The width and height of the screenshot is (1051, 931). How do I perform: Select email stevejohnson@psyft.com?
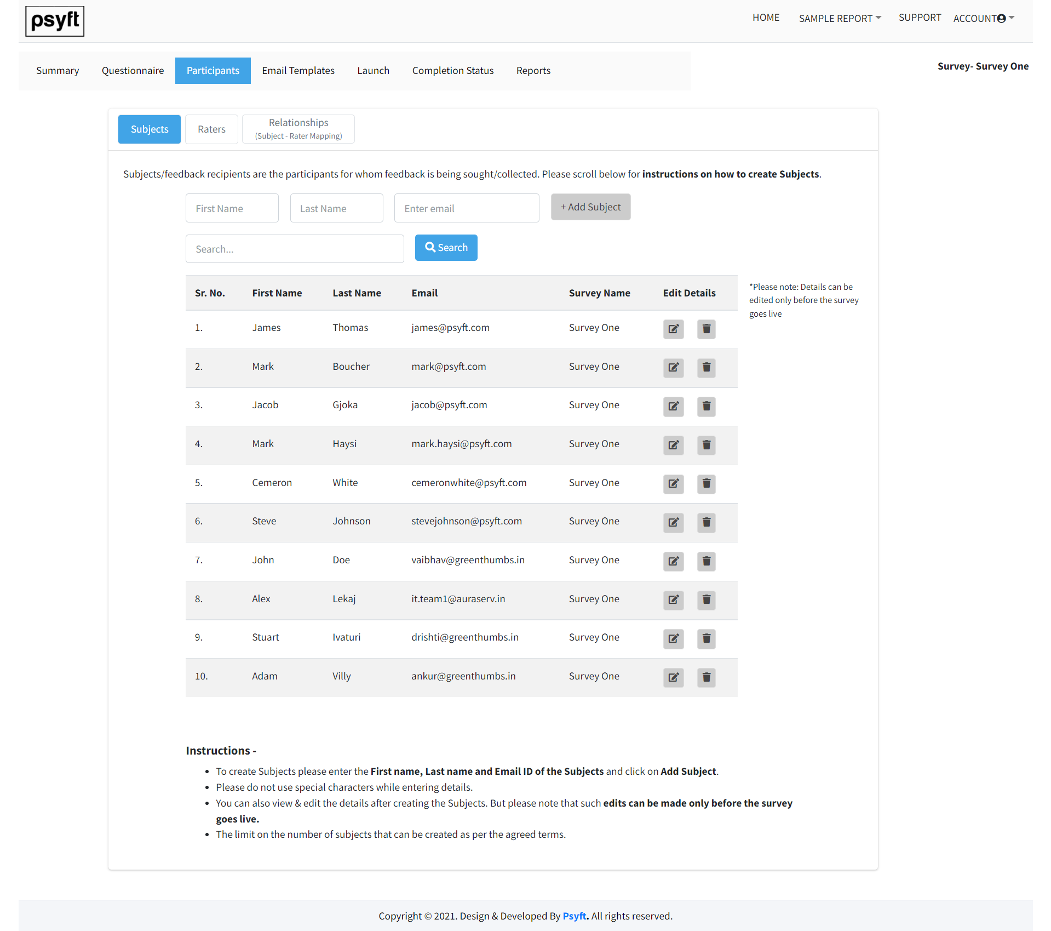click(467, 521)
